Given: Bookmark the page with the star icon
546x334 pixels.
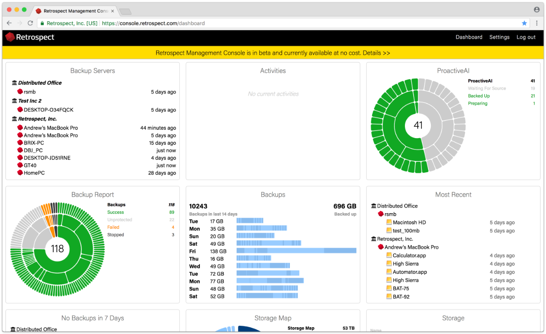Looking at the screenshot, I should pos(524,23).
